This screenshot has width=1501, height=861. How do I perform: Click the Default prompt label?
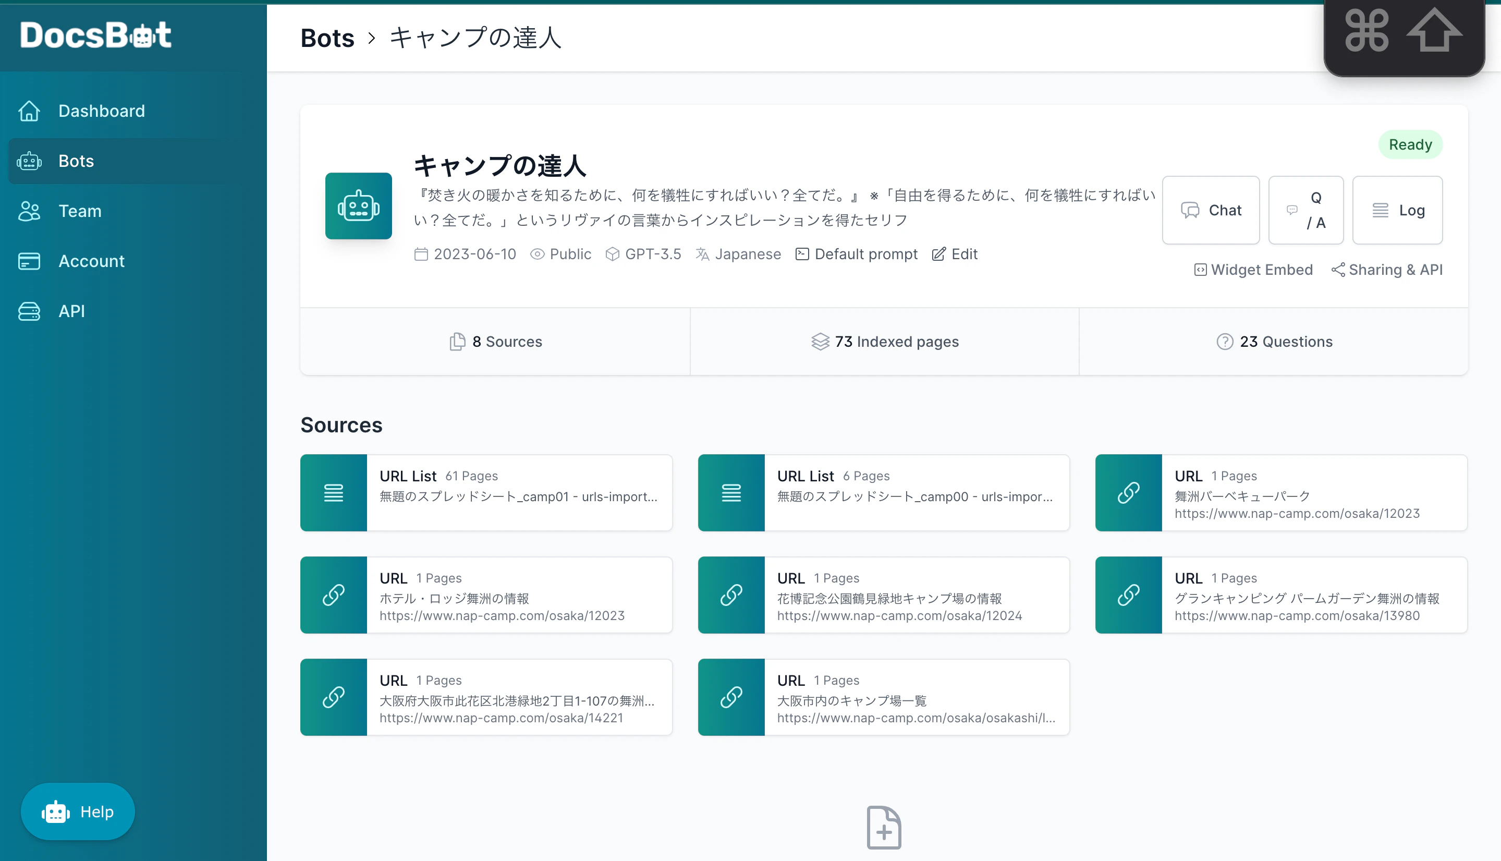(857, 253)
